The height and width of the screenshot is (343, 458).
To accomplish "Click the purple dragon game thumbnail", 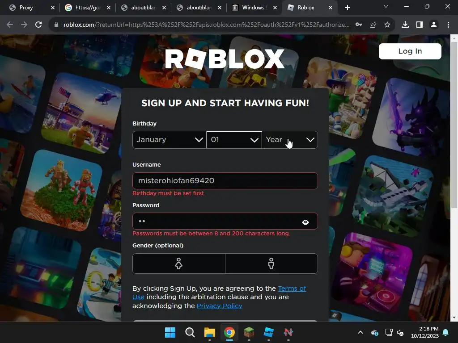I will [x=411, y=117].
